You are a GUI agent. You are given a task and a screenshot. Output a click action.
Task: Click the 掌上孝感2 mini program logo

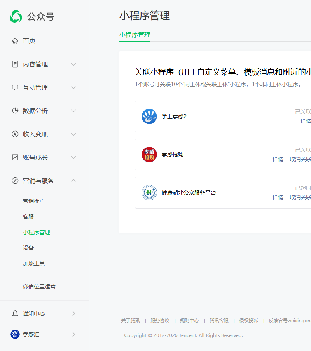pyautogui.click(x=149, y=116)
